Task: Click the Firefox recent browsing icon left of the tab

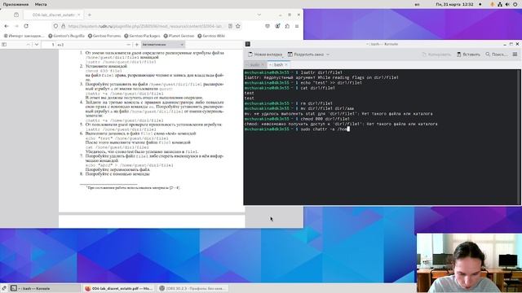Action: [16, 15]
